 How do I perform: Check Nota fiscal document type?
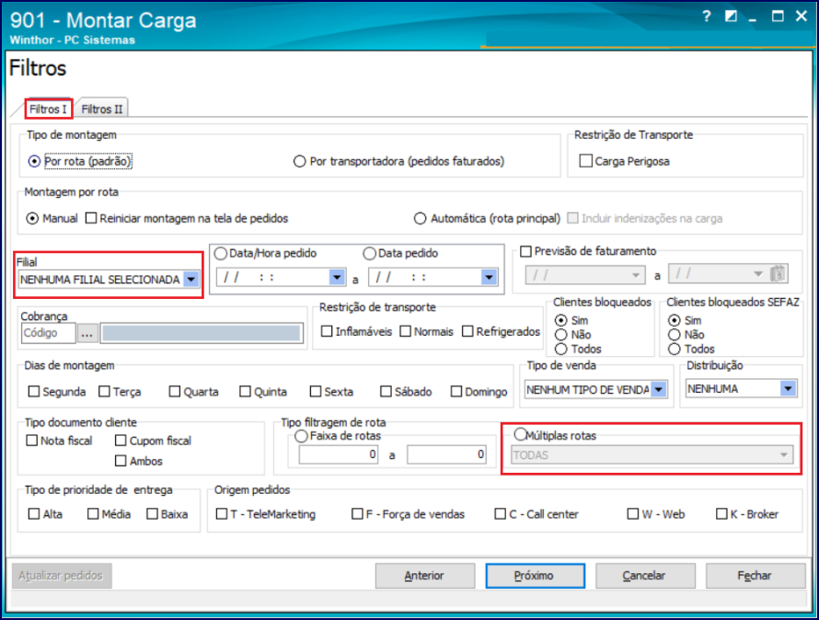(32, 441)
